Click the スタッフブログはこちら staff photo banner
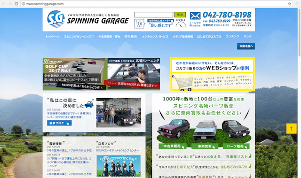The image size is (301, 178). 119,166
